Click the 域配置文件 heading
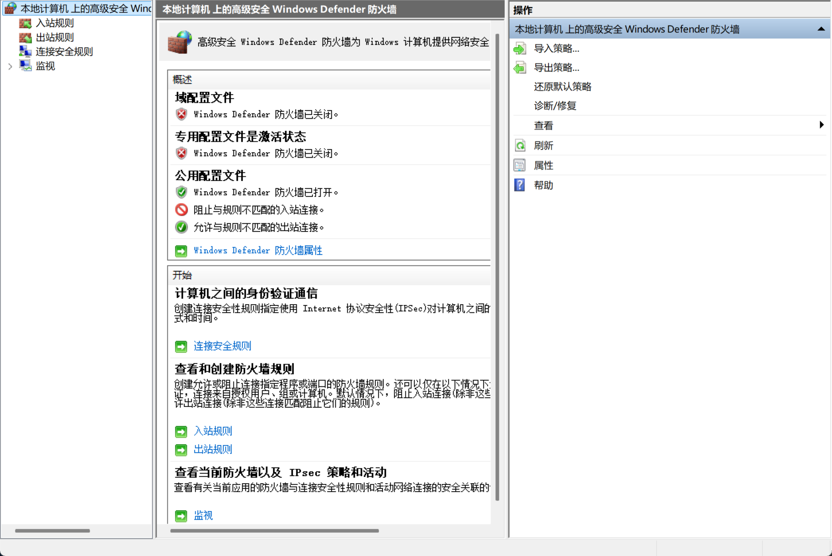 coord(204,98)
